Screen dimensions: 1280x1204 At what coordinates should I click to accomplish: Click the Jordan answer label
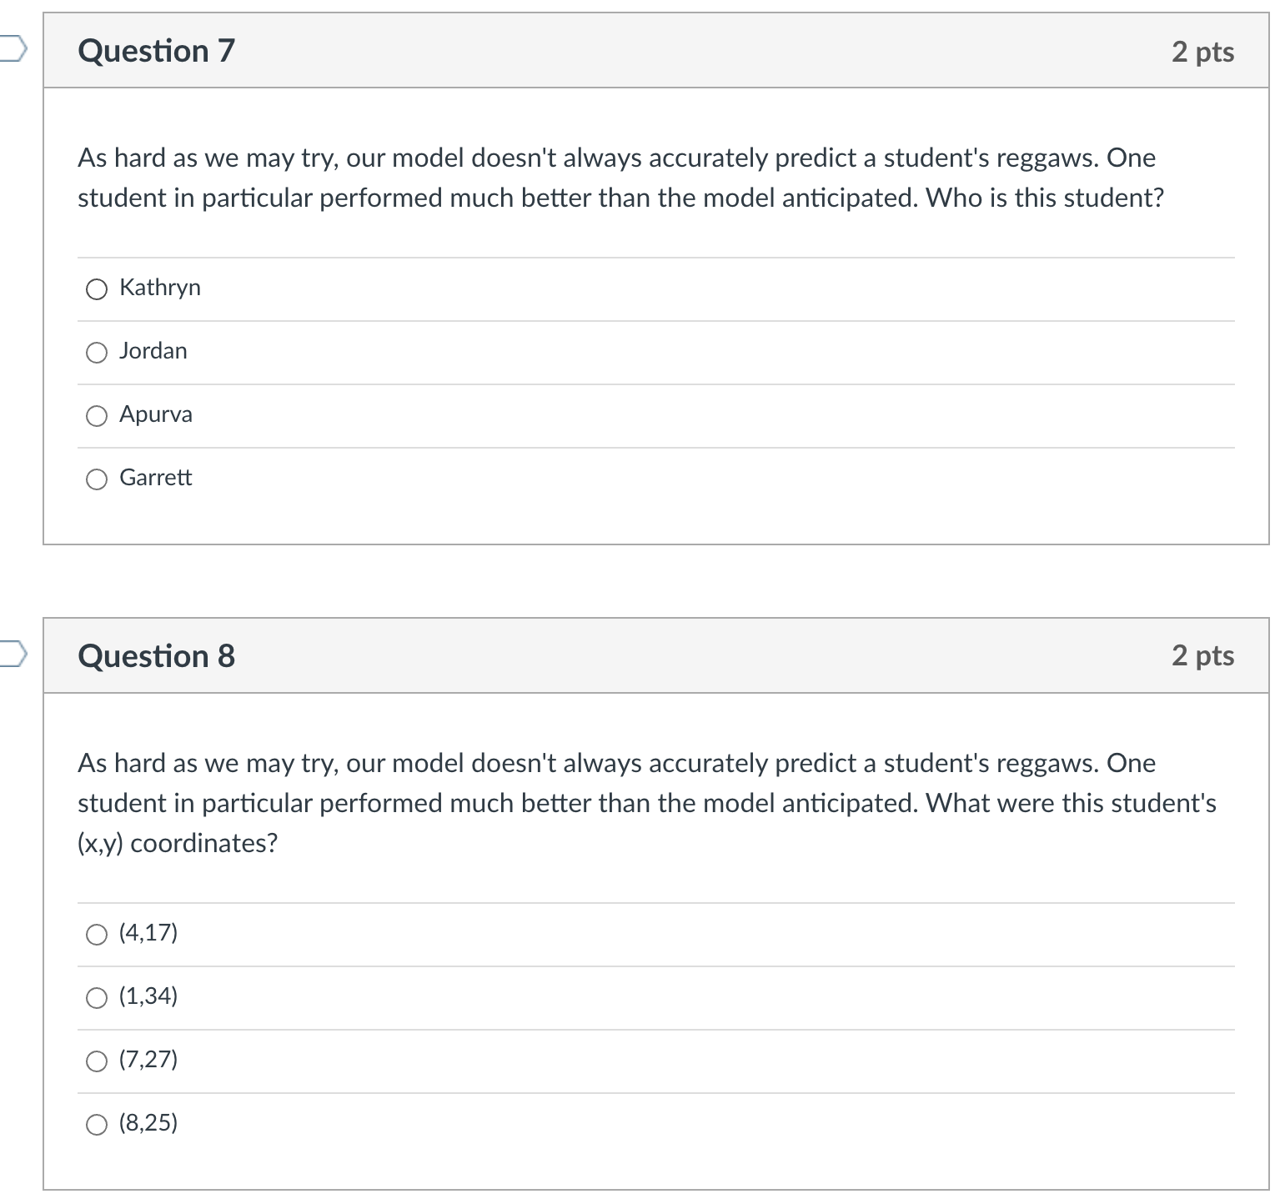pyautogui.click(x=153, y=351)
